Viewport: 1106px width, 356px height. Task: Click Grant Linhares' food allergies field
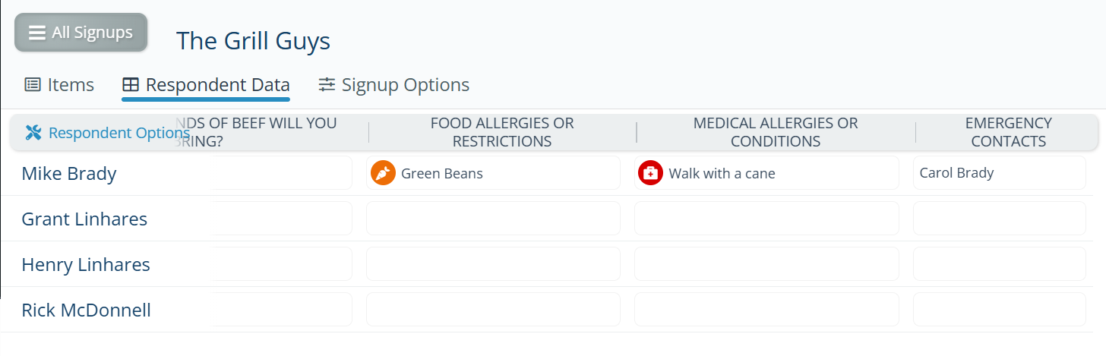pos(493,219)
